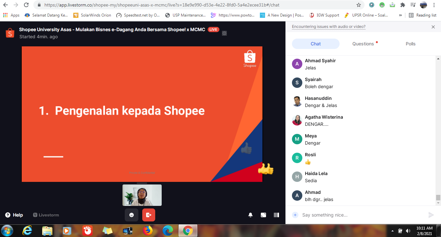The image size is (441, 237).
Task: Open the audio or video issues link
Action: pyautogui.click(x=329, y=27)
